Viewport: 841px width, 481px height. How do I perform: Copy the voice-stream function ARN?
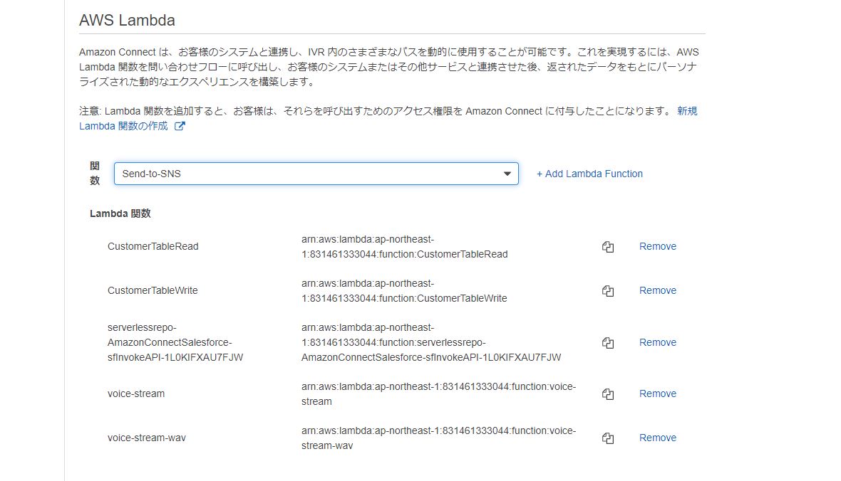(x=607, y=393)
